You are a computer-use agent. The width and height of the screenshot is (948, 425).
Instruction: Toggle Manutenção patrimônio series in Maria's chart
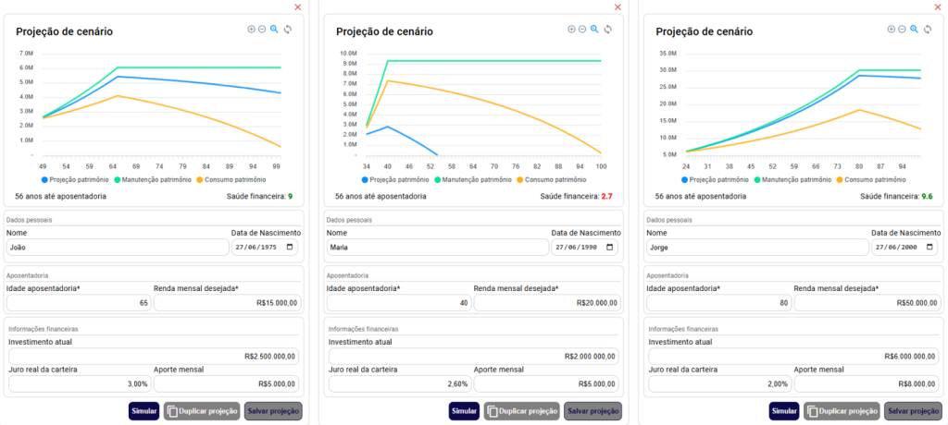coord(472,179)
